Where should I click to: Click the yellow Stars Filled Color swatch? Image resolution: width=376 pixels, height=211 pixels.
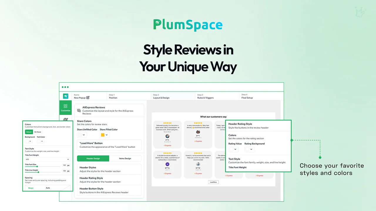coord(103,135)
